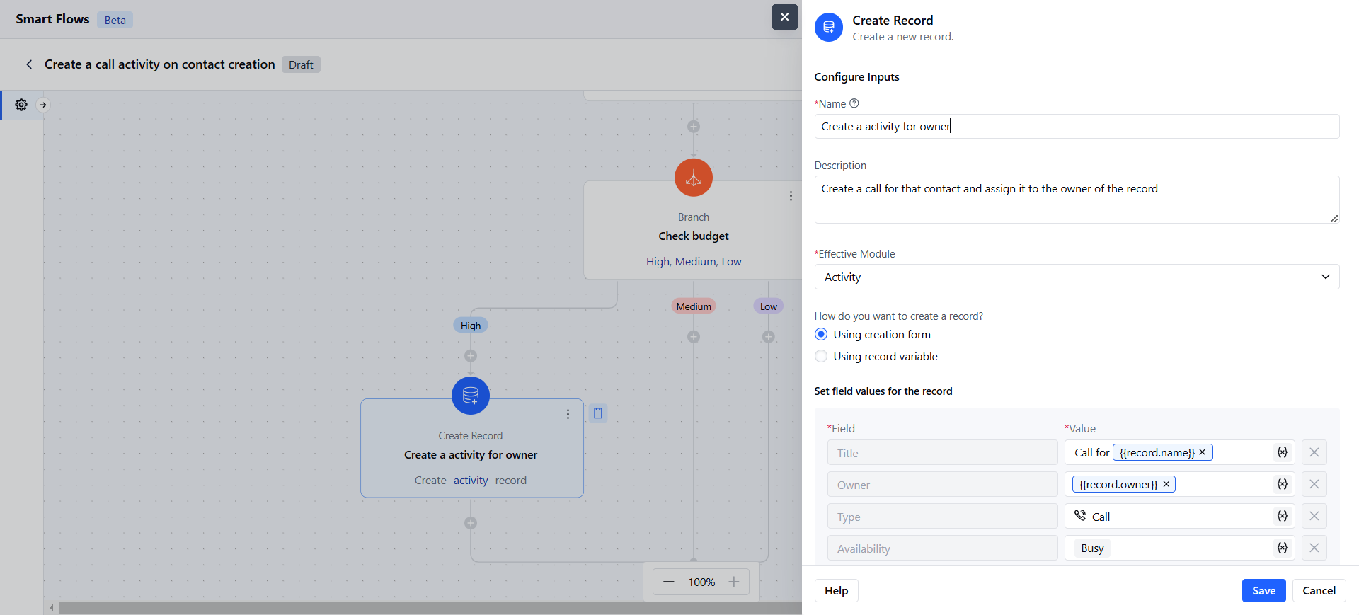Add a step under the Medium branch
Image resolution: width=1359 pixels, height=615 pixels.
(694, 337)
